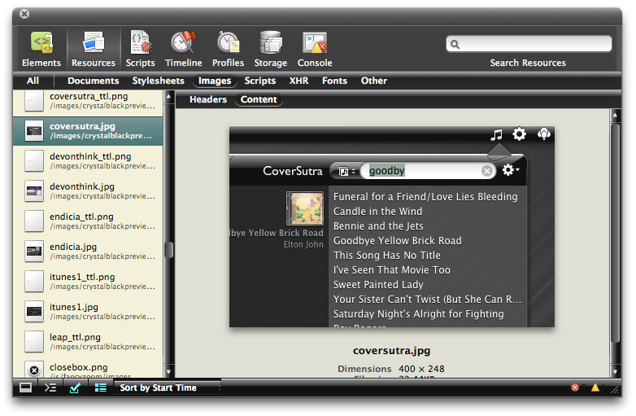Filter resources by Images
The height and width of the screenshot is (416, 636).
(215, 81)
